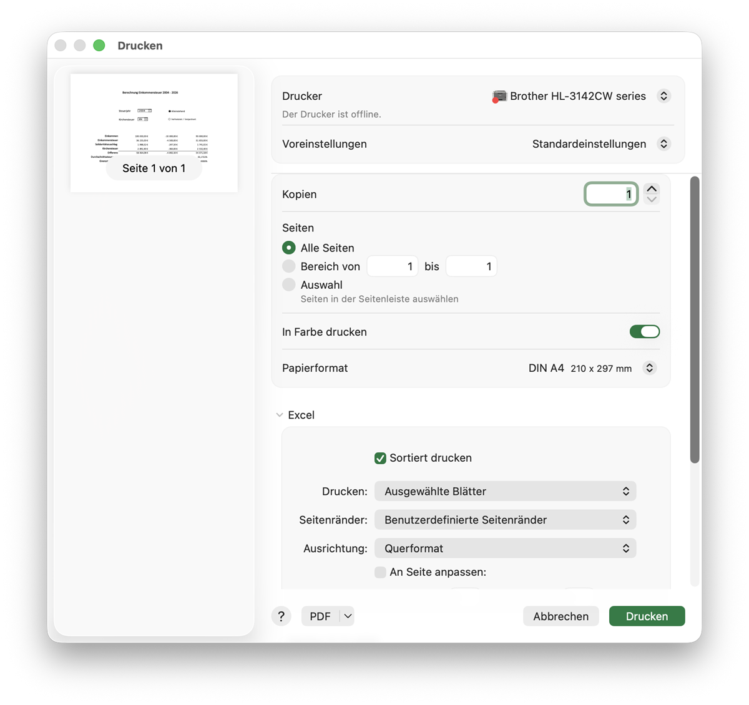Choose the Auswahl pages radio option

click(289, 285)
